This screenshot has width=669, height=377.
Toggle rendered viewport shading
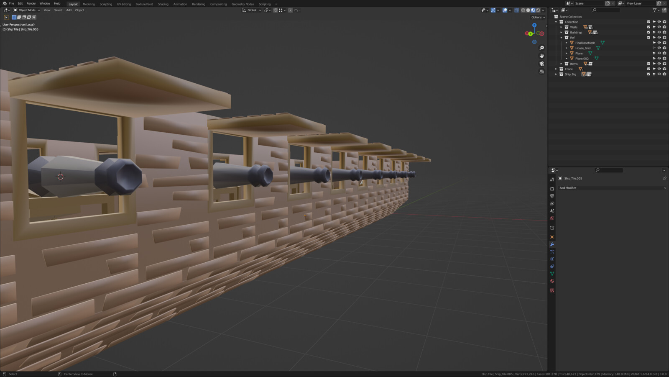click(x=538, y=10)
